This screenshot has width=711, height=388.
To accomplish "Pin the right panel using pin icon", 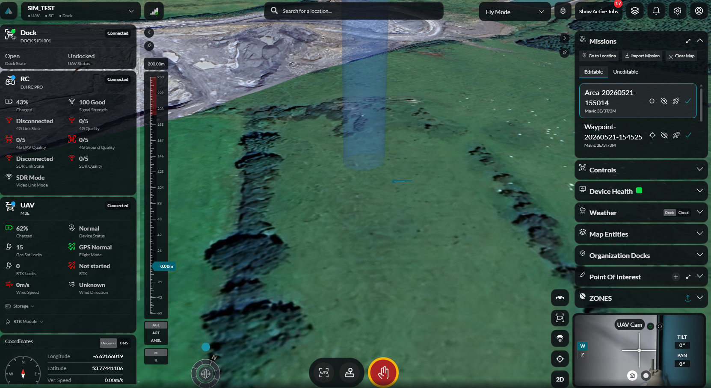I will [x=565, y=52].
